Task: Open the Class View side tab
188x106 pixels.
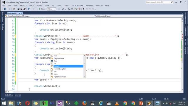Action: pyautogui.click(x=185, y=42)
